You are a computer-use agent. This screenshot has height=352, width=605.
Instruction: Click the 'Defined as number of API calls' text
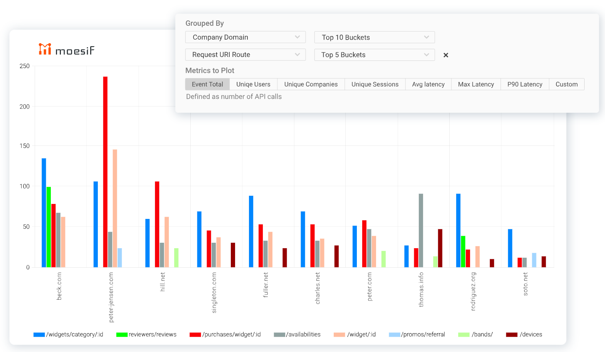[x=234, y=97]
